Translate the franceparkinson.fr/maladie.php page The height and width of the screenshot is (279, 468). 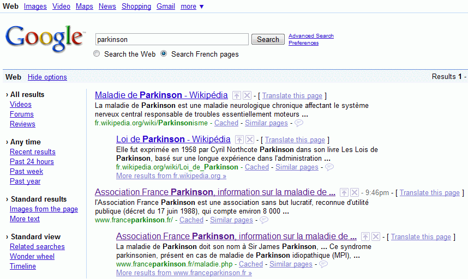click(421, 237)
